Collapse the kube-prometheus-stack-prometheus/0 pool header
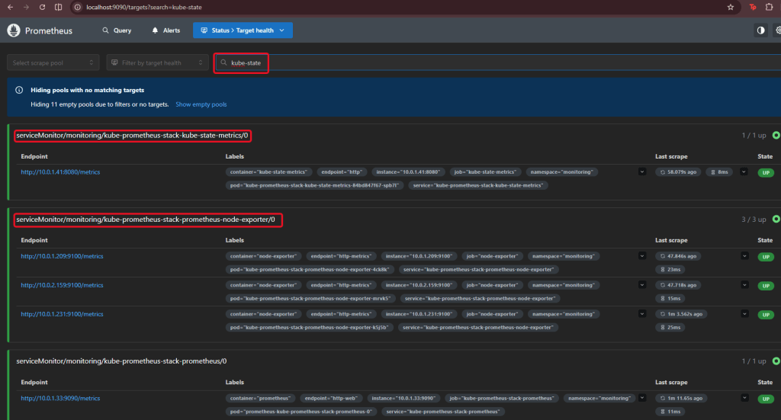 click(x=121, y=361)
